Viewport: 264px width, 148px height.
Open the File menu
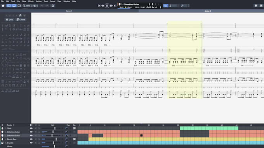[x=2, y=1]
